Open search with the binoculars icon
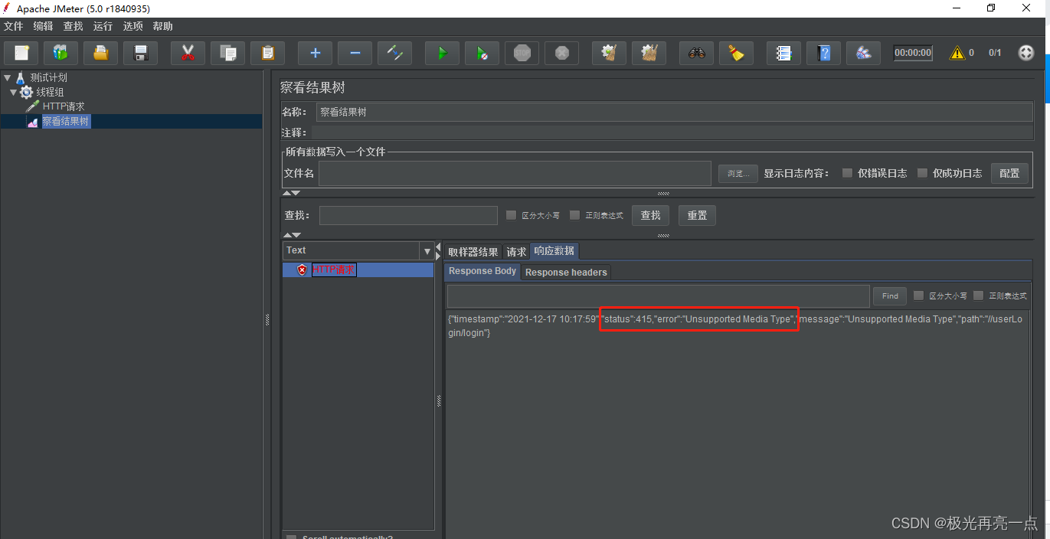The image size is (1050, 539). [696, 53]
